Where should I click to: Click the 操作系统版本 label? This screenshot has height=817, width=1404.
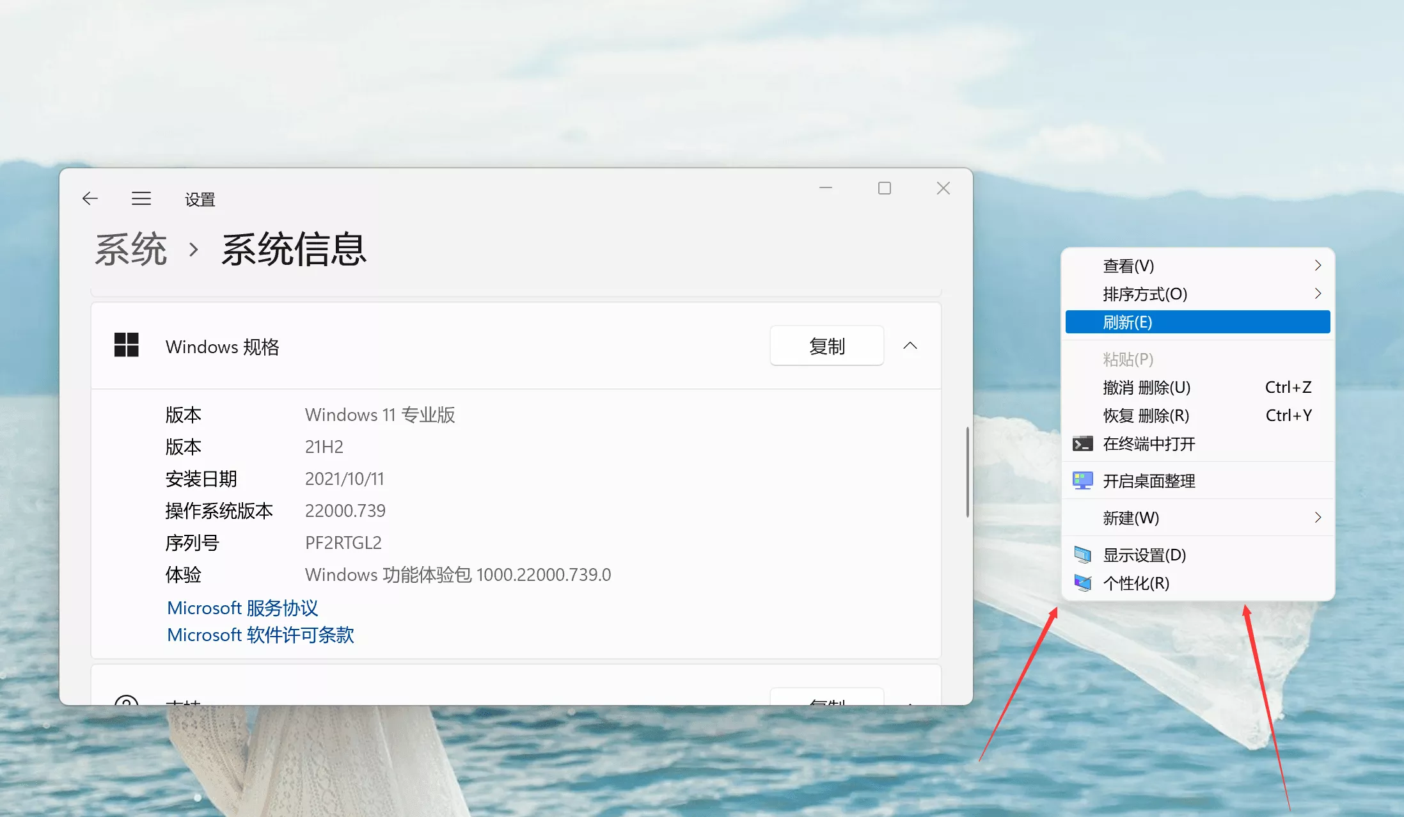click(x=219, y=511)
